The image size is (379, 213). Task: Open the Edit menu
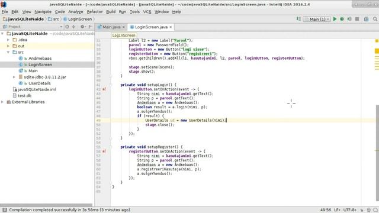15,12
